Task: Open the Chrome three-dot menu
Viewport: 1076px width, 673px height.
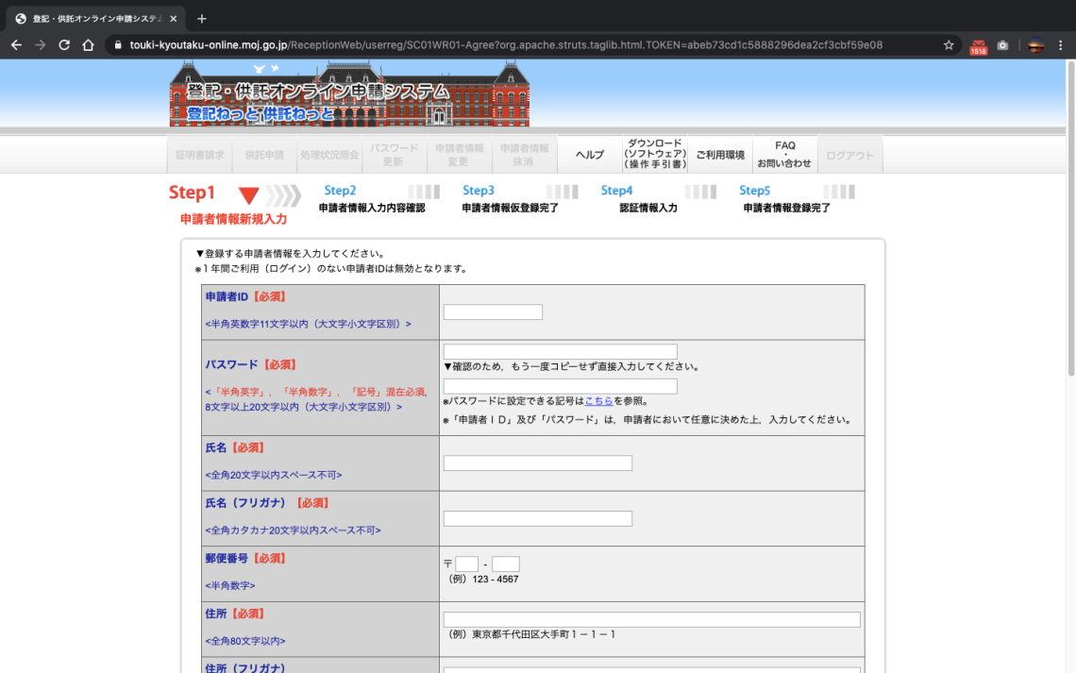Action: [1063, 42]
